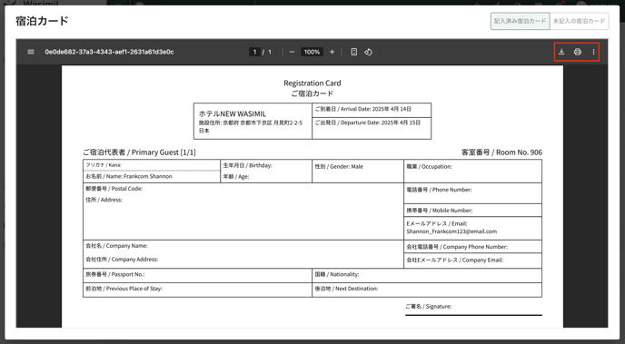Rotate the PDF counterclockwise
The height and width of the screenshot is (344, 625).
tap(368, 52)
